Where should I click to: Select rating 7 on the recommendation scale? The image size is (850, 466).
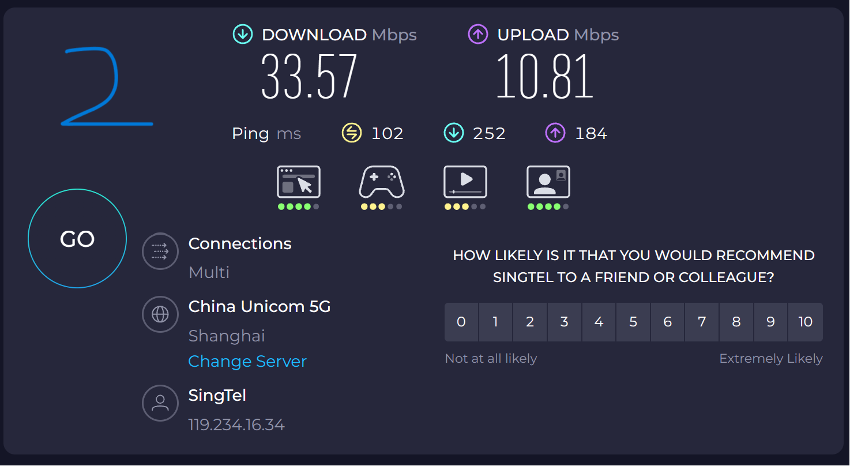click(x=702, y=322)
